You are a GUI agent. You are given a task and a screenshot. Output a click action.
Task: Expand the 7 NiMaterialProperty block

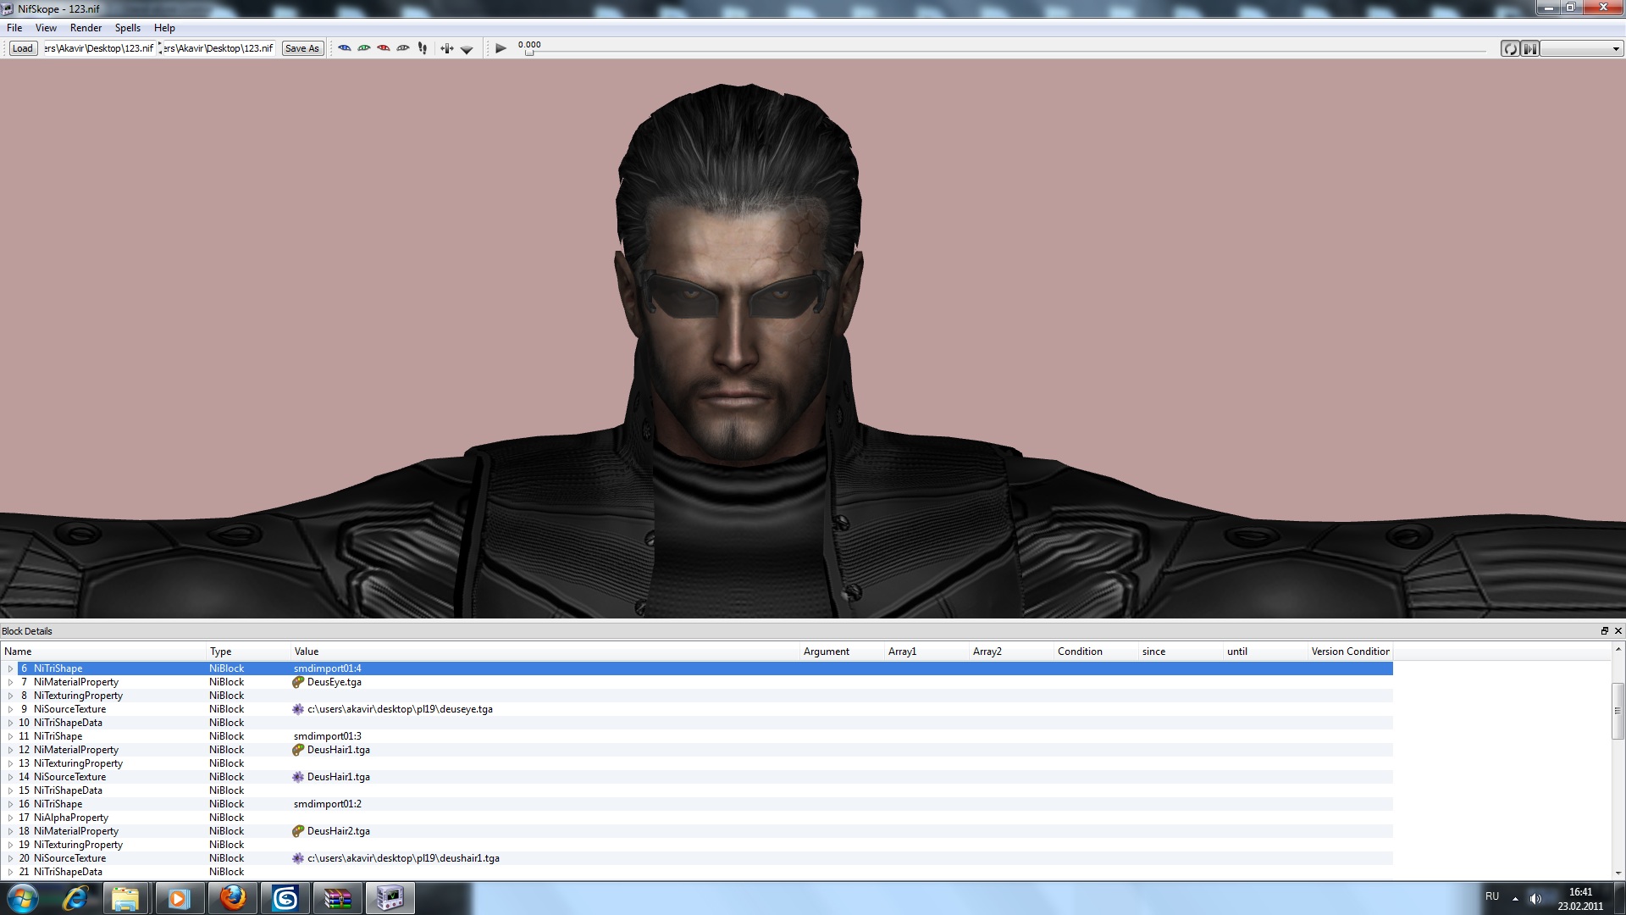click(10, 682)
